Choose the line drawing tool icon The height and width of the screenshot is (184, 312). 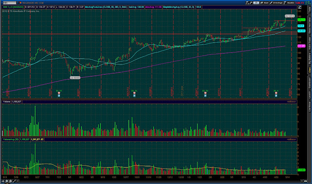pyautogui.click(x=14, y=181)
